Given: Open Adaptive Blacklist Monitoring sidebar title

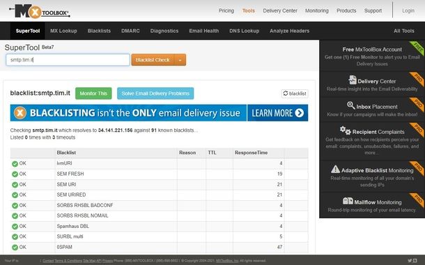Looking at the screenshot, I should (x=377, y=171).
